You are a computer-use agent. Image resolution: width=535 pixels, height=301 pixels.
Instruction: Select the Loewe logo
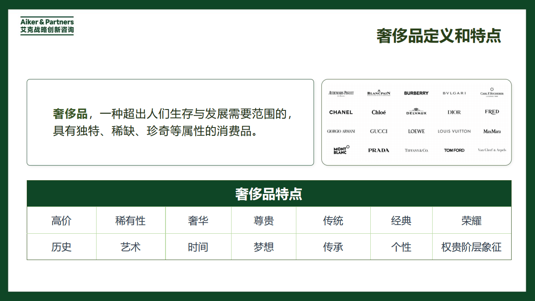pyautogui.click(x=416, y=131)
